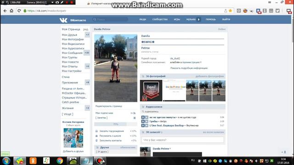Open the profile avatar photo
The height and width of the screenshot is (165, 294).
[116, 68]
